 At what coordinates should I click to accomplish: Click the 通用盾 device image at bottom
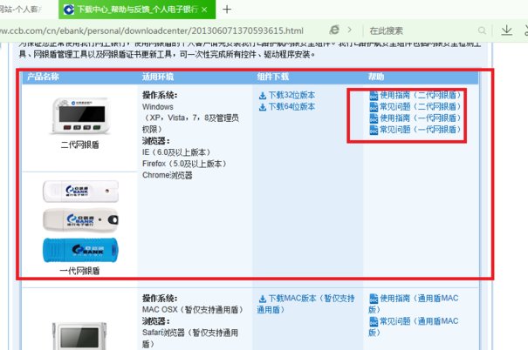79,336
